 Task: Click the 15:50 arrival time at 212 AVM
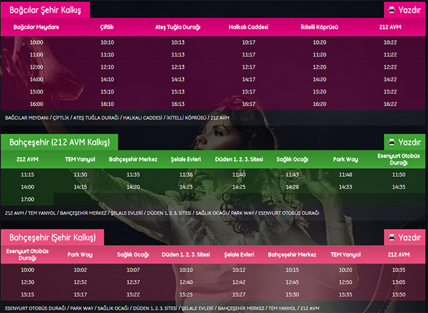[x=399, y=294]
